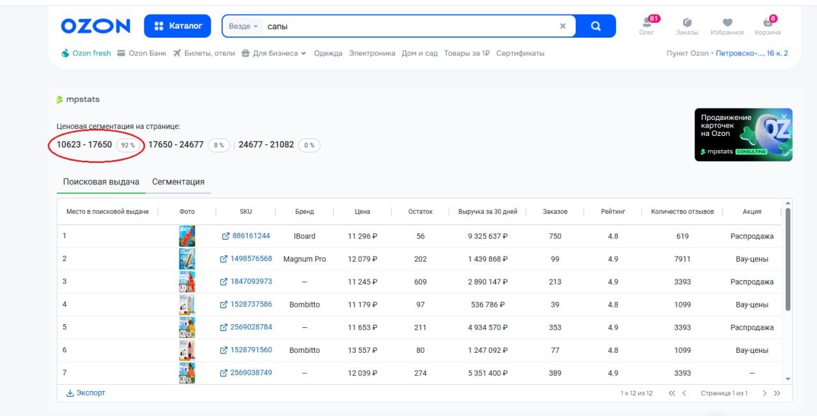This screenshot has height=416, width=817.
Task: Click the Ozon logo
Action: pos(96,26)
